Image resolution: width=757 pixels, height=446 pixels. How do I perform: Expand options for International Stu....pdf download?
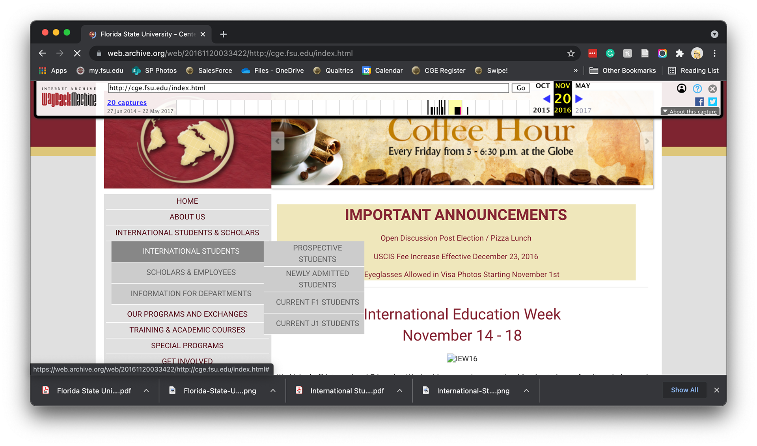pyautogui.click(x=400, y=391)
